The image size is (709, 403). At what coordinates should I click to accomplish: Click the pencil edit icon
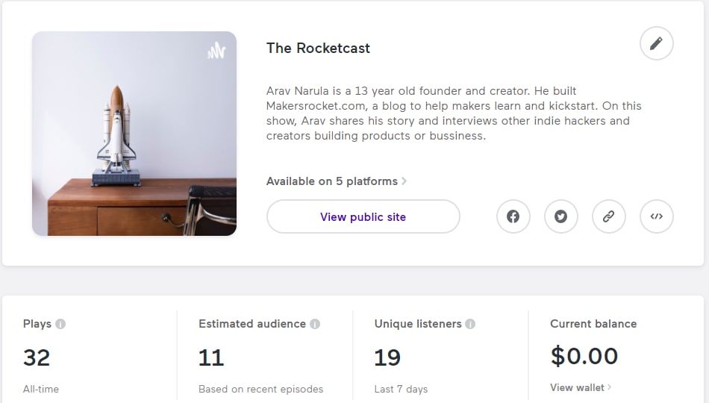point(656,43)
